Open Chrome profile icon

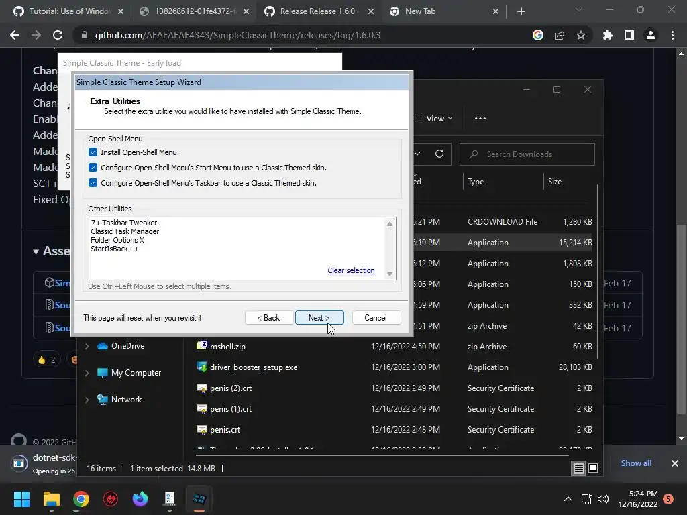click(651, 35)
